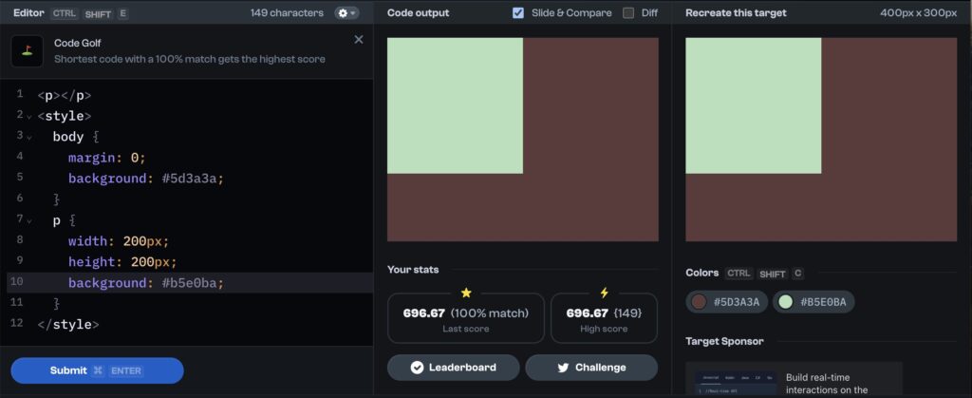This screenshot has width=972, height=398.
Task: Open the Target Sponsor ad thumbnail
Action: click(736, 381)
